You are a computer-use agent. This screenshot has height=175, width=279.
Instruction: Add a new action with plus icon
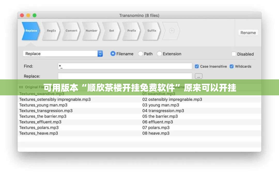click(172, 31)
